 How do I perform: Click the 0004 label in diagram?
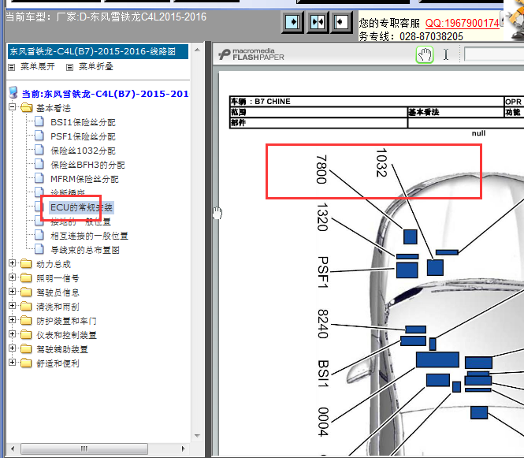(323, 422)
